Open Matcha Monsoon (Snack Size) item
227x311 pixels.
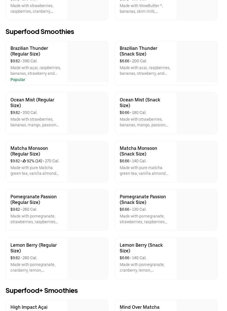(x=138, y=151)
